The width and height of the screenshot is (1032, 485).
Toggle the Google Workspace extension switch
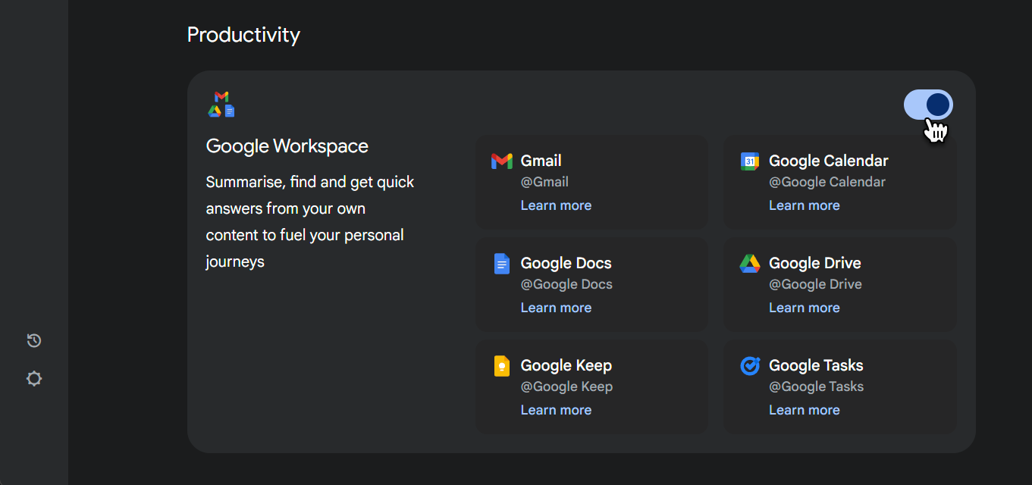pos(928,105)
